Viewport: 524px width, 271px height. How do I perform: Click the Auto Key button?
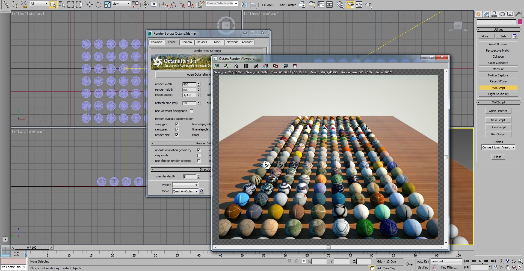click(x=423, y=261)
